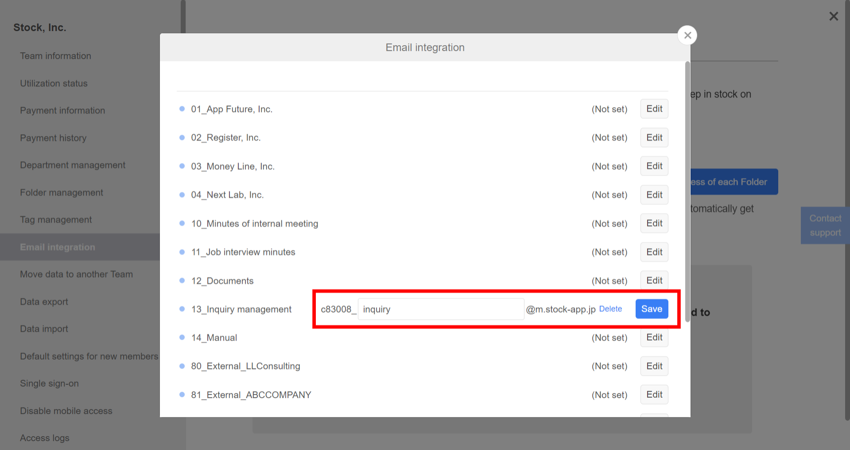
Task: Click the inquiry email address input field
Action: pyautogui.click(x=440, y=309)
